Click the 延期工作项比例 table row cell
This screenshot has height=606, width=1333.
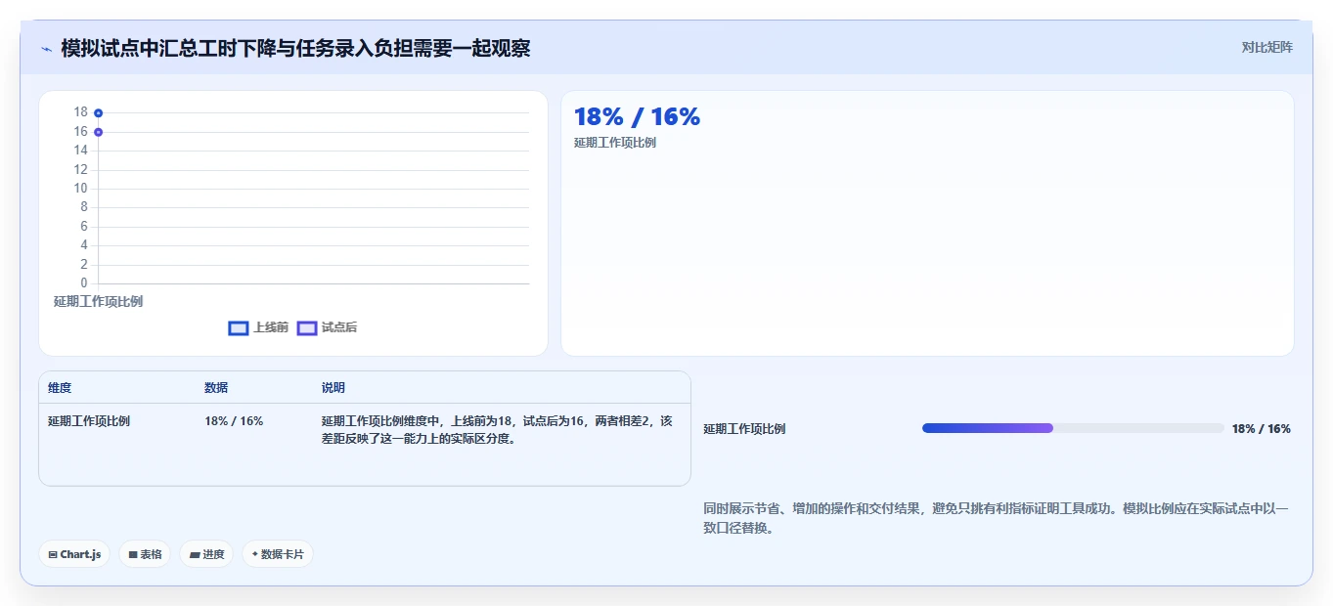89,421
